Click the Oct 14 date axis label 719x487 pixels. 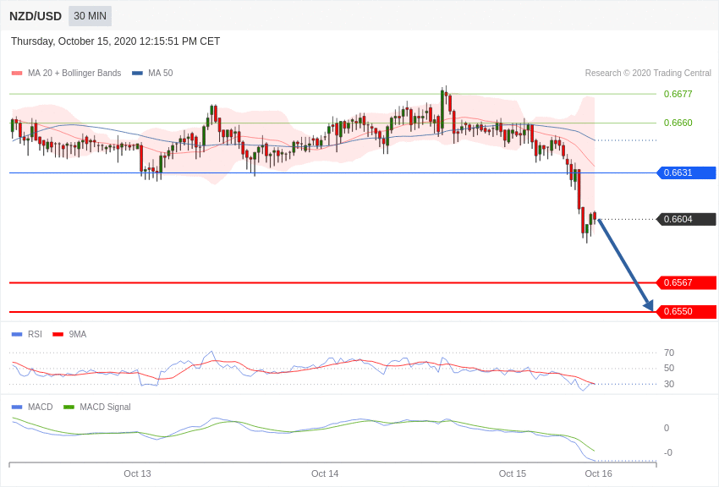pyautogui.click(x=325, y=473)
